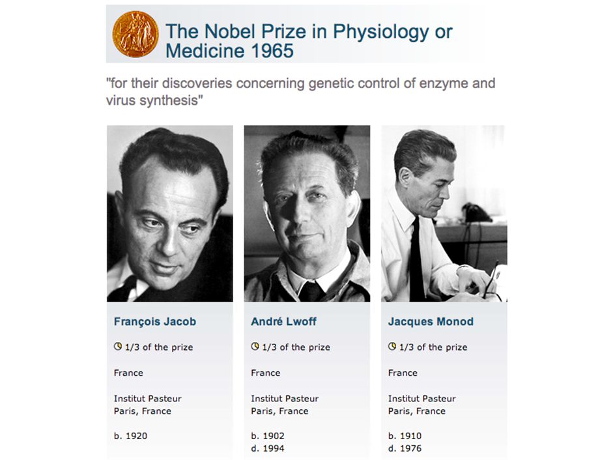
Task: Open the André Lwoff name link
Action: 283,322
